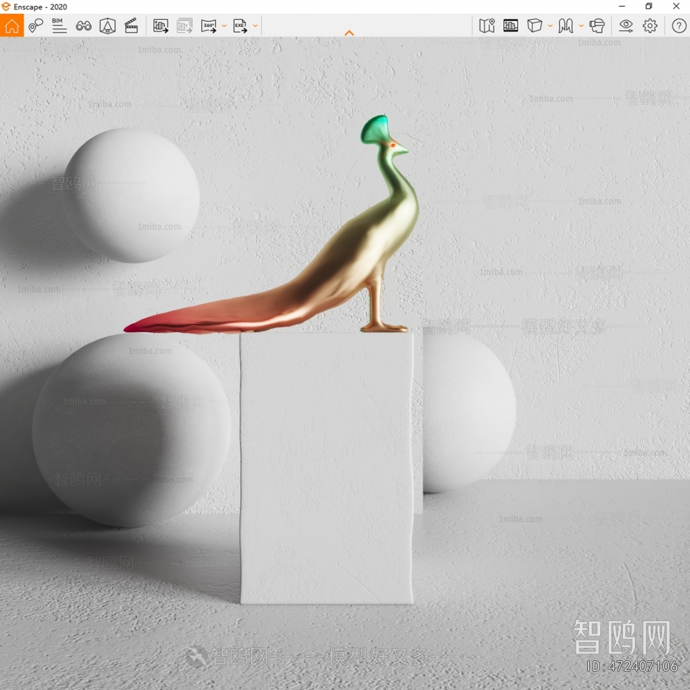Click the Screenshot export icon
690x690 pixels.
click(161, 26)
